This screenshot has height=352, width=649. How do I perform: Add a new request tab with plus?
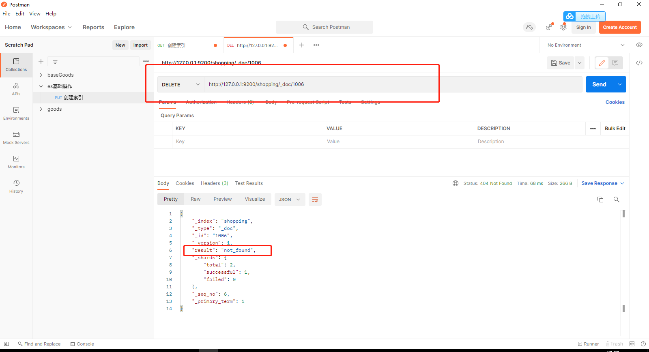pyautogui.click(x=302, y=45)
